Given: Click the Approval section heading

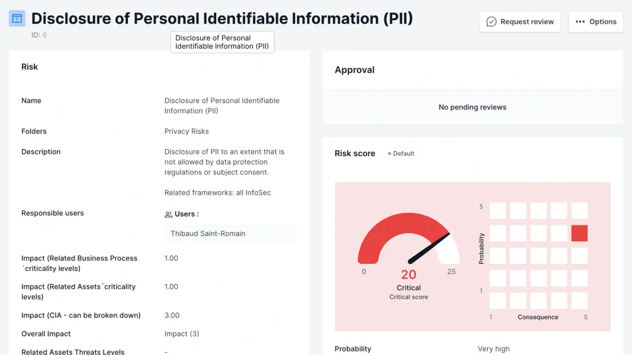Looking at the screenshot, I should click(354, 70).
